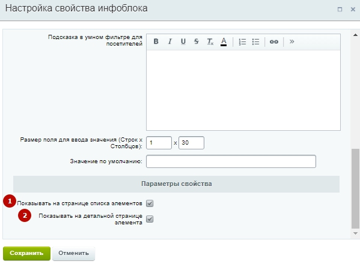Insert a bulleted list
The image size is (360, 267).
[x=255, y=42]
